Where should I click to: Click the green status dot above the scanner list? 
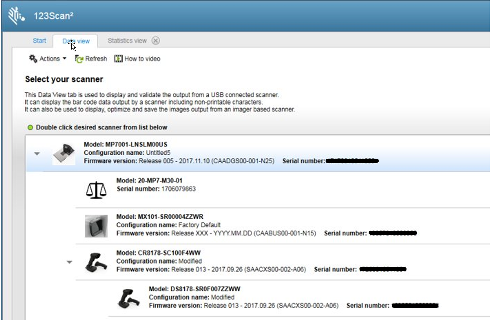(30, 127)
